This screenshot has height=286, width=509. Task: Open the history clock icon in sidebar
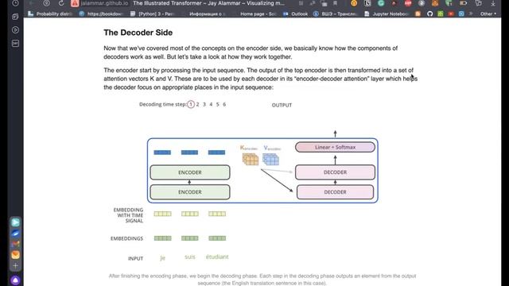coord(15,3)
